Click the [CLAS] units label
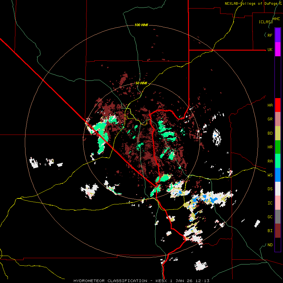 click(x=266, y=22)
